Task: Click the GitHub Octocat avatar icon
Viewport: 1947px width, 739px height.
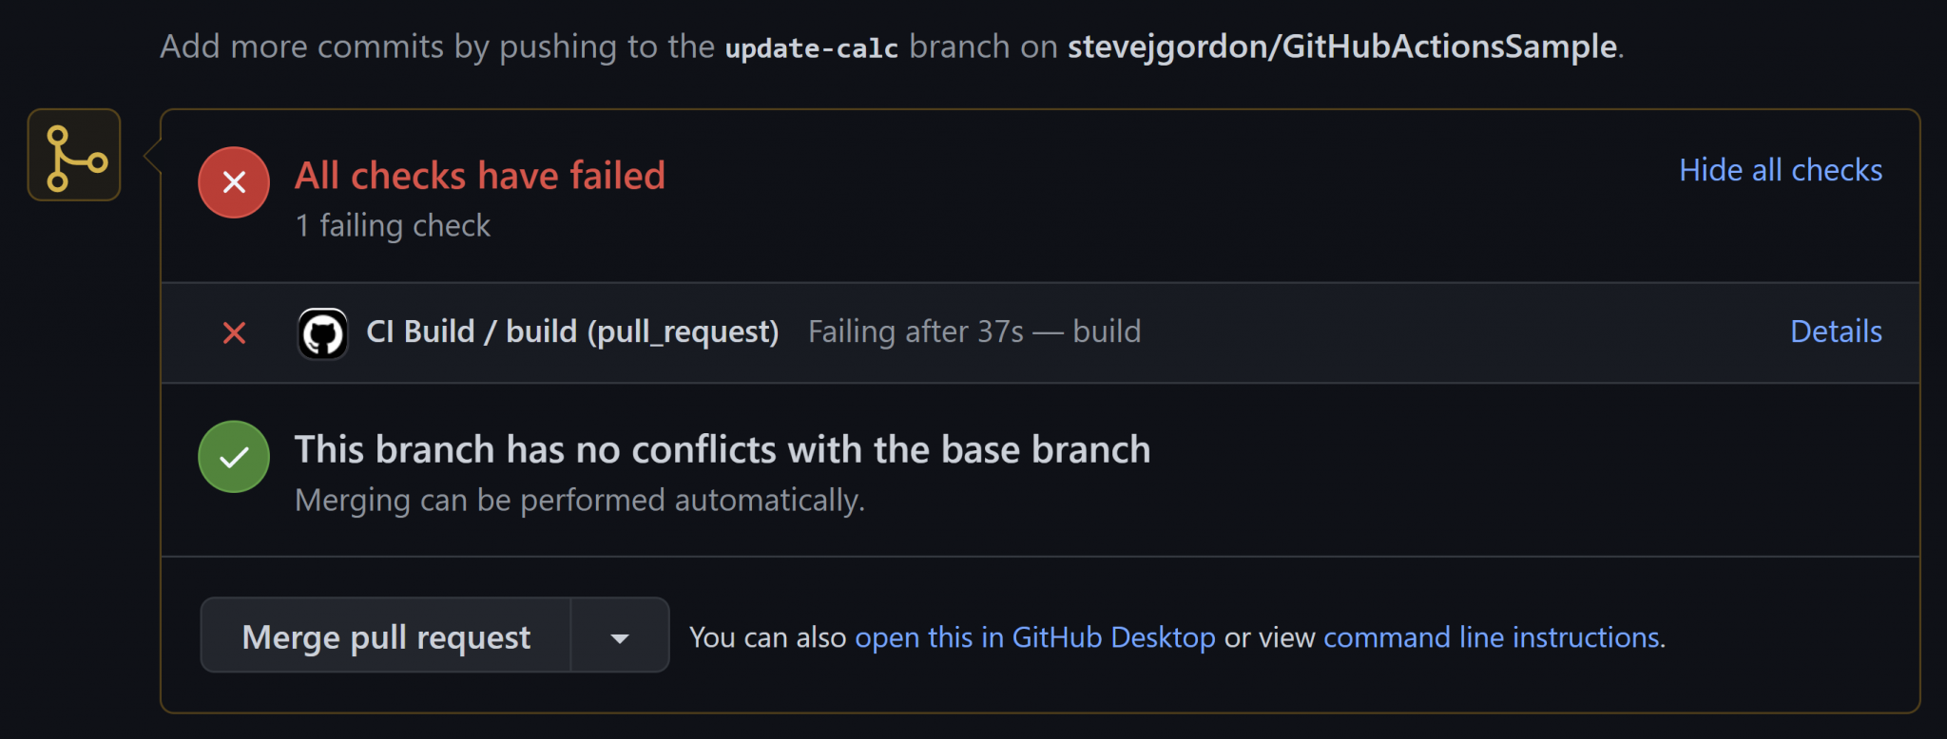Action: (322, 333)
